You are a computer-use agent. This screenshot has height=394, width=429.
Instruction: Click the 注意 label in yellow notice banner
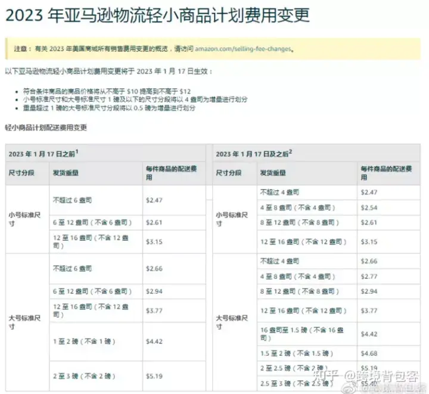pos(21,49)
